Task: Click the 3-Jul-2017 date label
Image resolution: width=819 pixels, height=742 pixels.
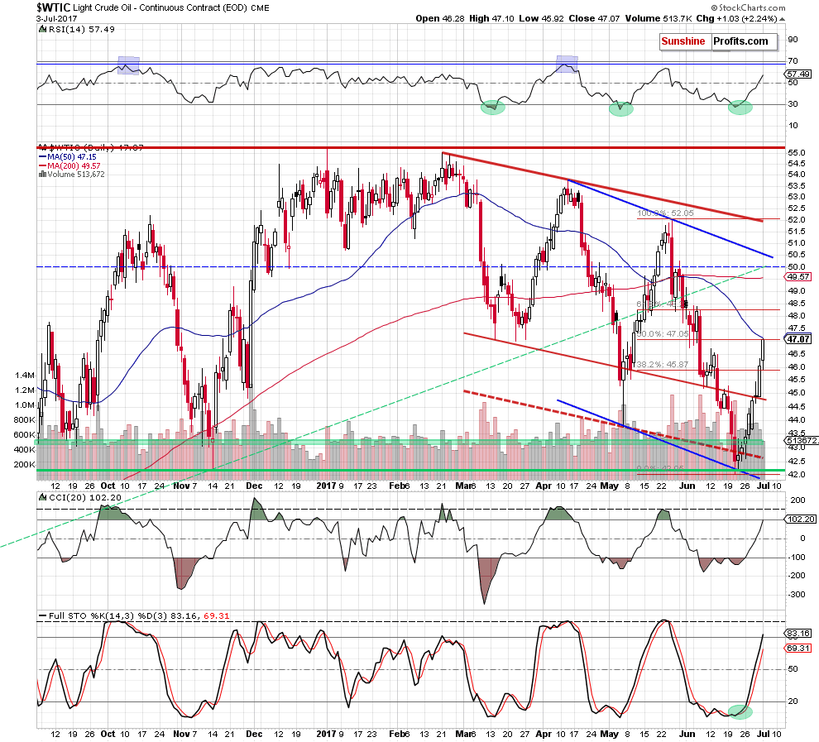Action: 56,18
